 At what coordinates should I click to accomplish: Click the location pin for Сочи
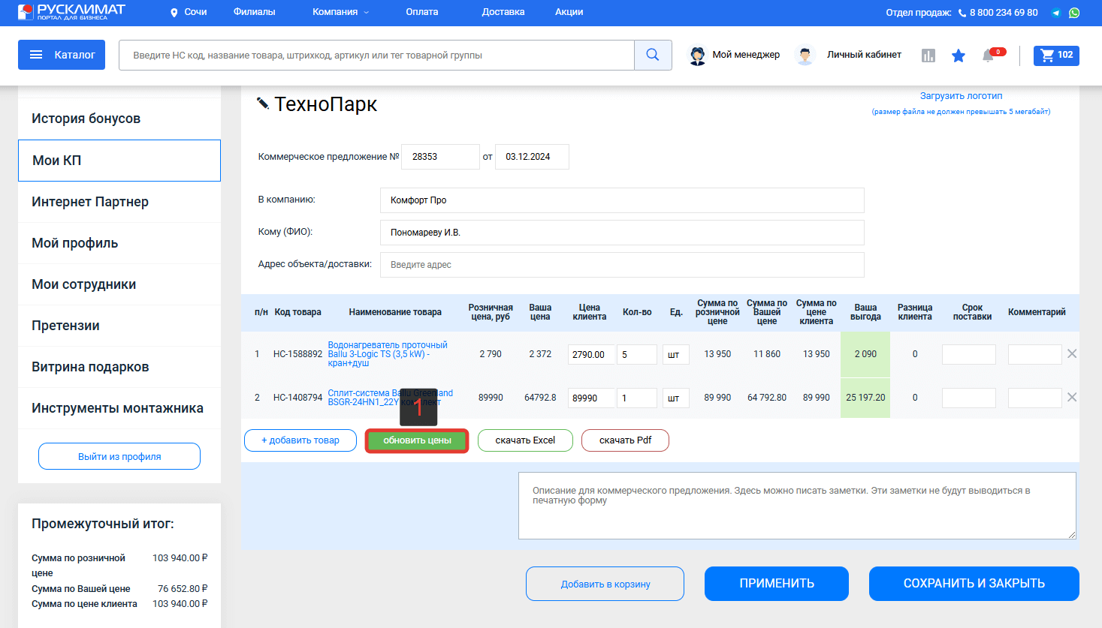(174, 13)
